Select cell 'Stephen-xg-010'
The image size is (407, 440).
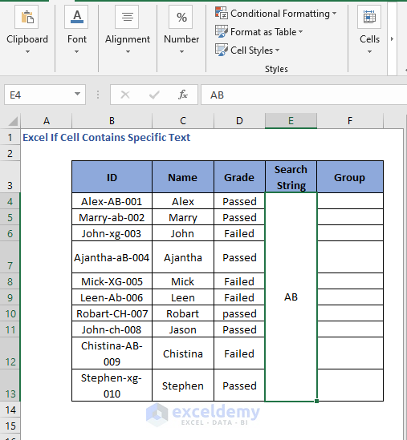[112, 386]
